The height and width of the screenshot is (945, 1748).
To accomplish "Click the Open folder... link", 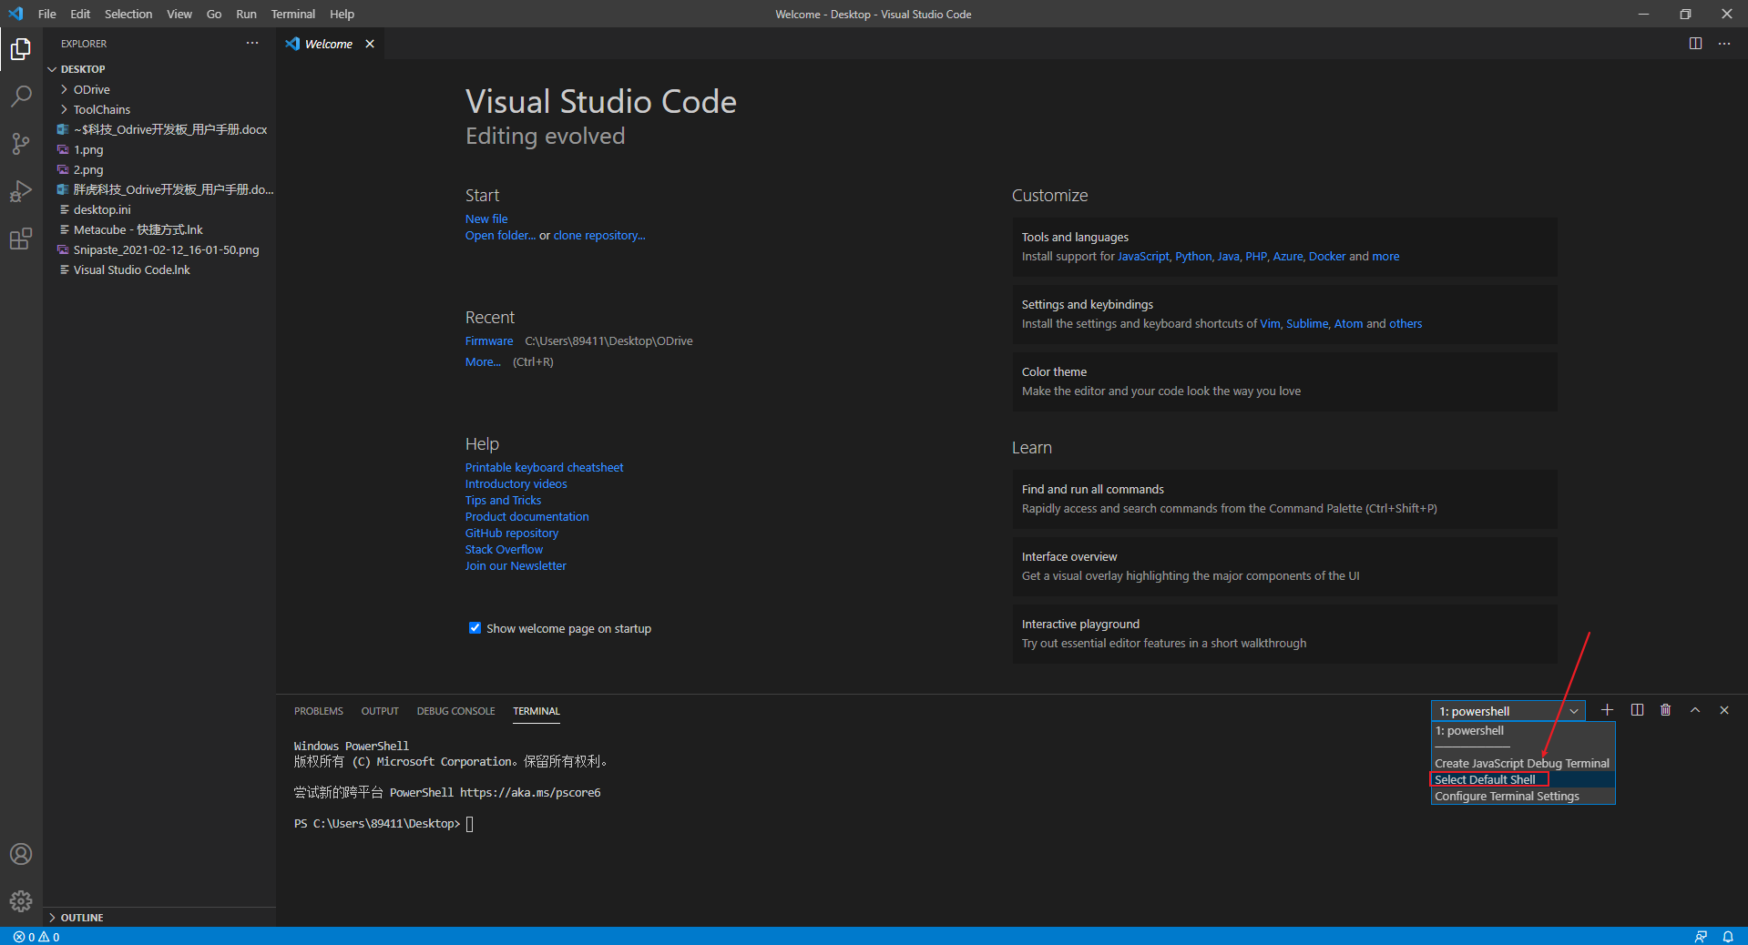I will click(500, 236).
